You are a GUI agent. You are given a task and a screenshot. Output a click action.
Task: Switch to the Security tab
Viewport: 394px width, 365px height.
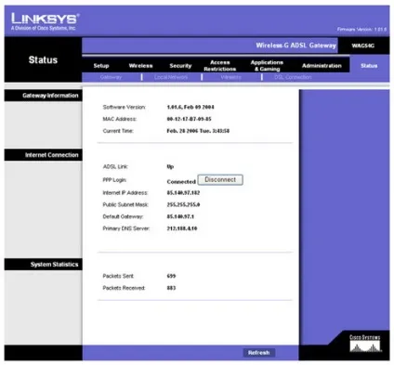pos(180,66)
